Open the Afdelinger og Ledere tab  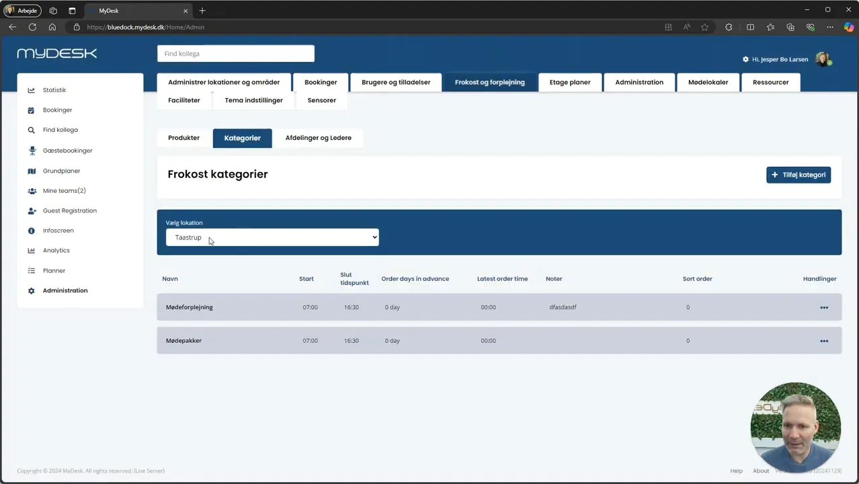318,138
